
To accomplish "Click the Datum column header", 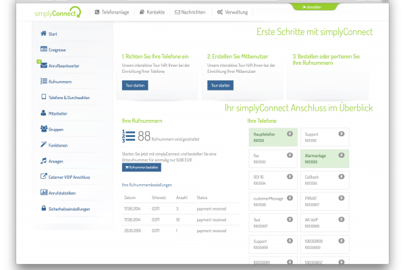I will 130,198.
